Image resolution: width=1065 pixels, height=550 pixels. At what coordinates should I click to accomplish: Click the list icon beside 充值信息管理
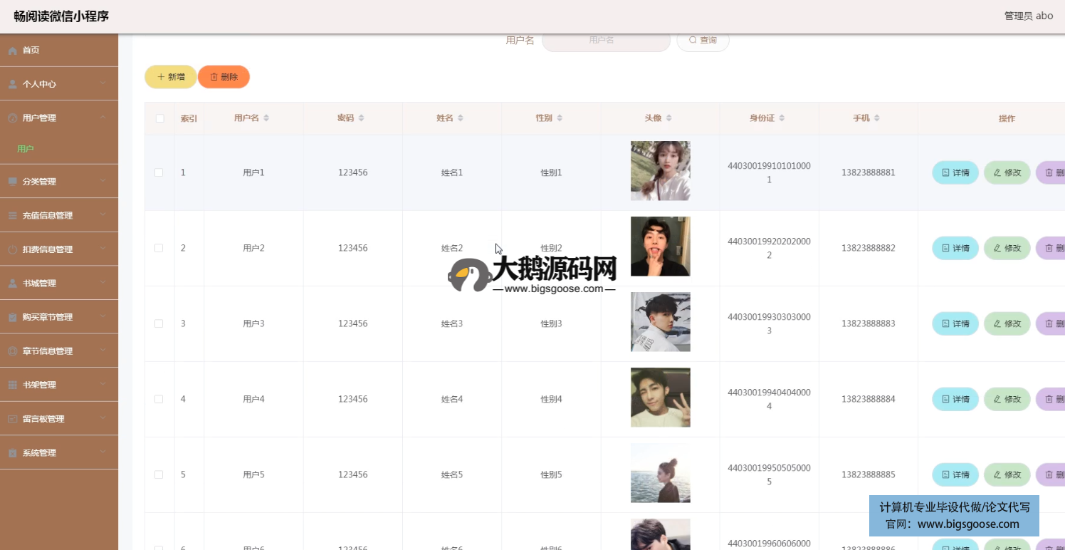click(x=13, y=215)
